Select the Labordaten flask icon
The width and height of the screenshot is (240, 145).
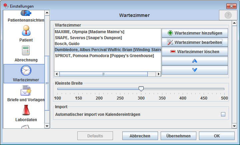26,110
